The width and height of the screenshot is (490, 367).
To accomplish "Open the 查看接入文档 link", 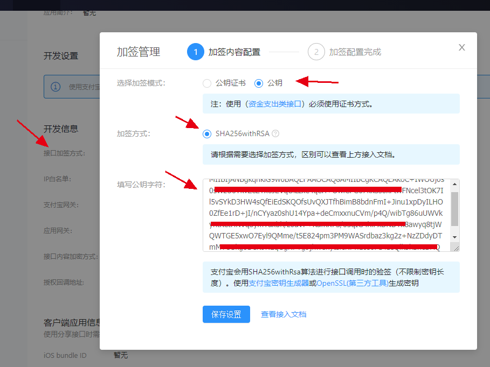I will pyautogui.click(x=284, y=314).
